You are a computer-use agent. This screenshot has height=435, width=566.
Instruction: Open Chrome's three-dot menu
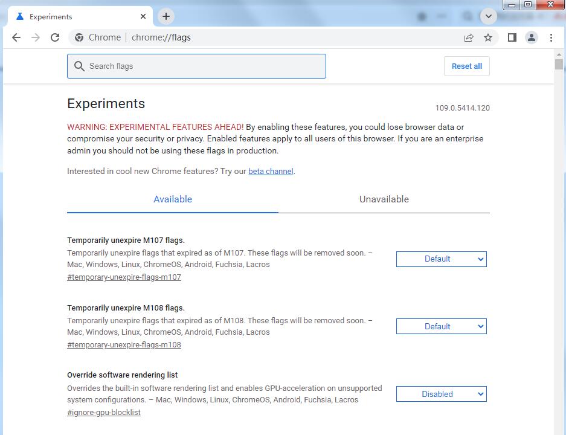[x=551, y=37]
